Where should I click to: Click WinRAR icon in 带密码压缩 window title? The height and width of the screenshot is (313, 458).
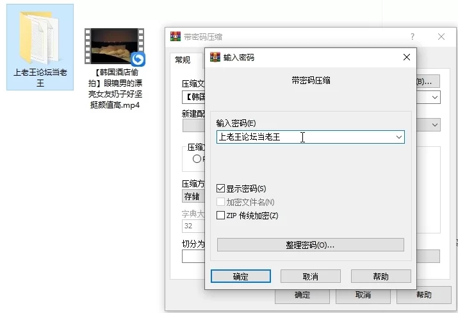[x=176, y=37]
